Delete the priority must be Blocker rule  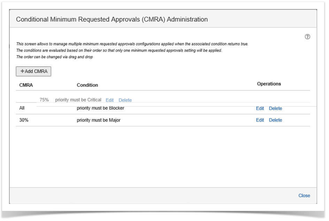point(275,109)
